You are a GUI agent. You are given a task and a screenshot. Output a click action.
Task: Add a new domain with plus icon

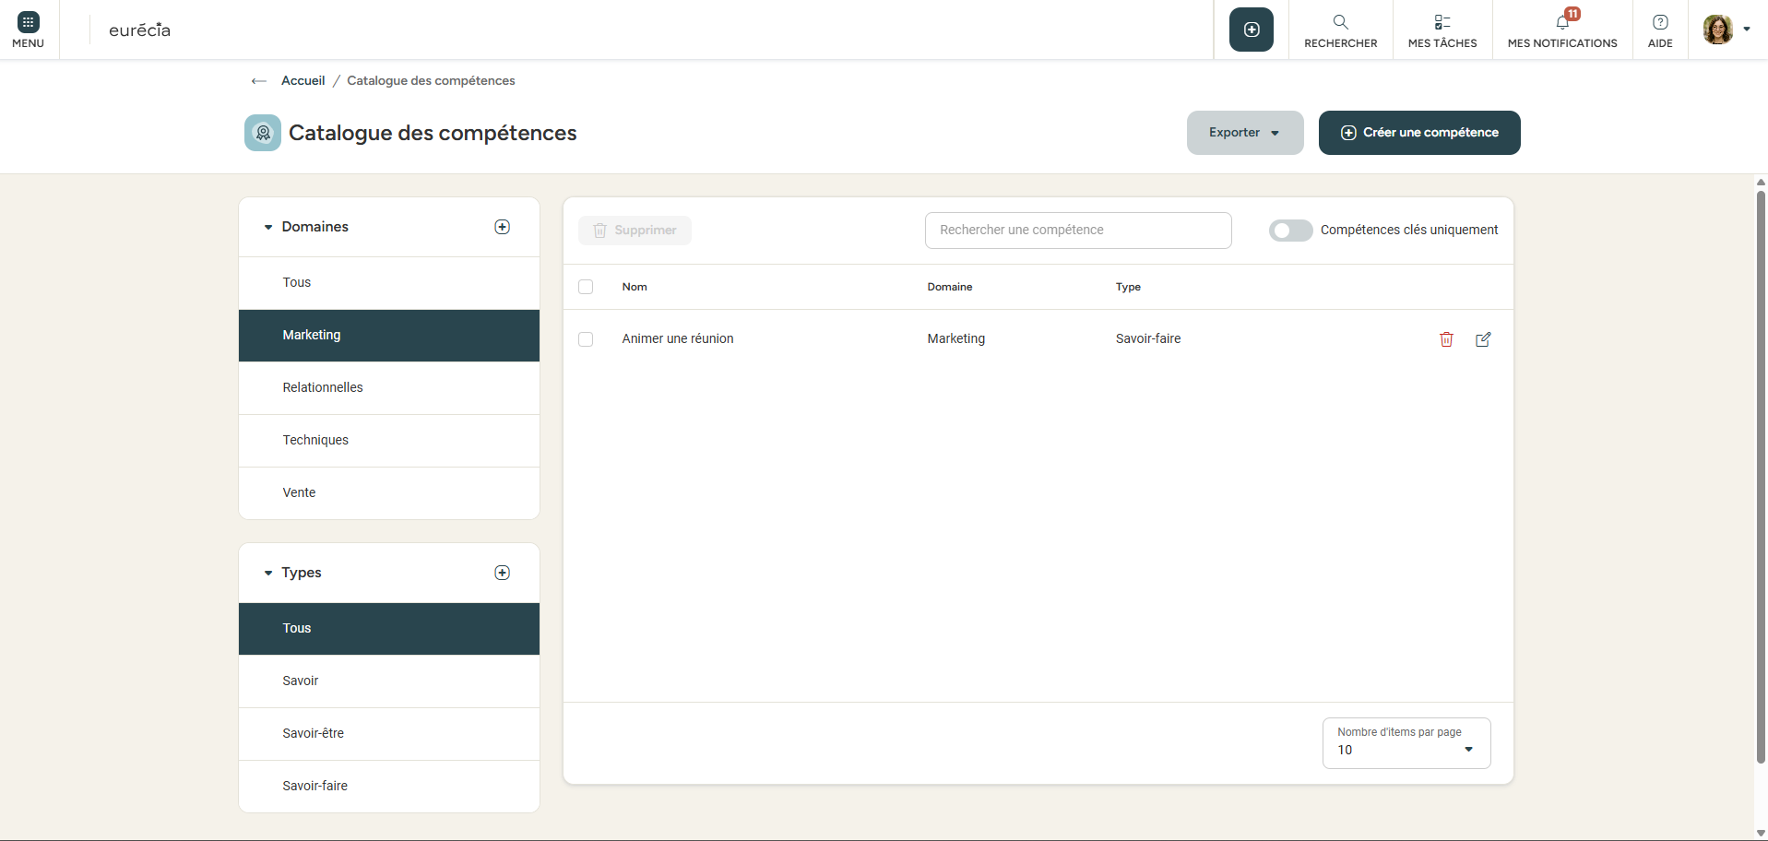coord(502,227)
